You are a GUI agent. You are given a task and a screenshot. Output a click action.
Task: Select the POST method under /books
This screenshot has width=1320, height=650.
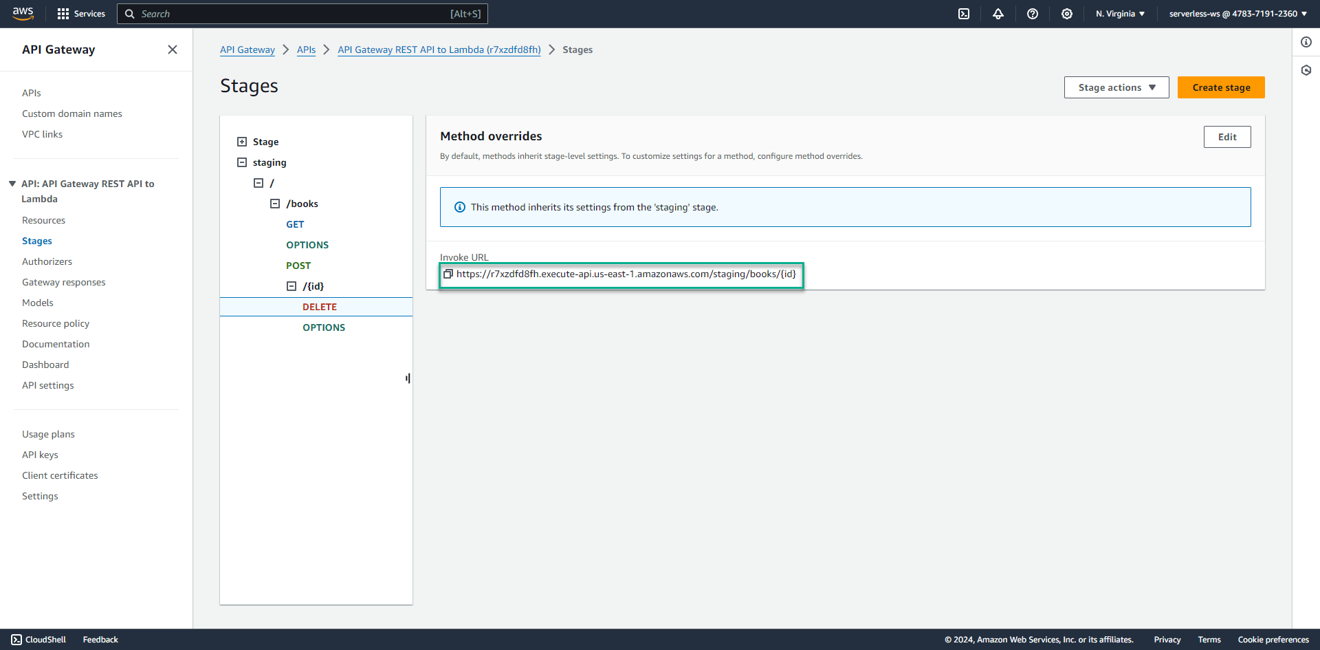(298, 266)
